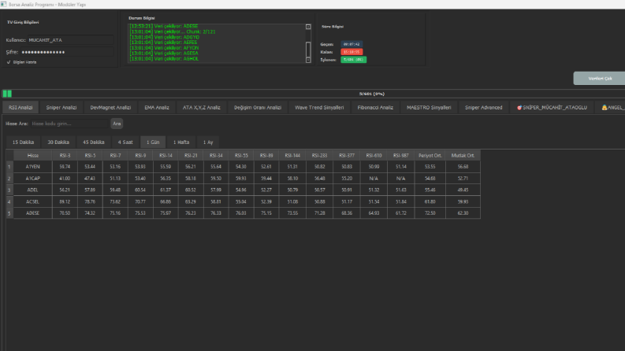Select the 30 Dakika timeframe tab
This screenshot has width=625, height=351.
tap(58, 142)
